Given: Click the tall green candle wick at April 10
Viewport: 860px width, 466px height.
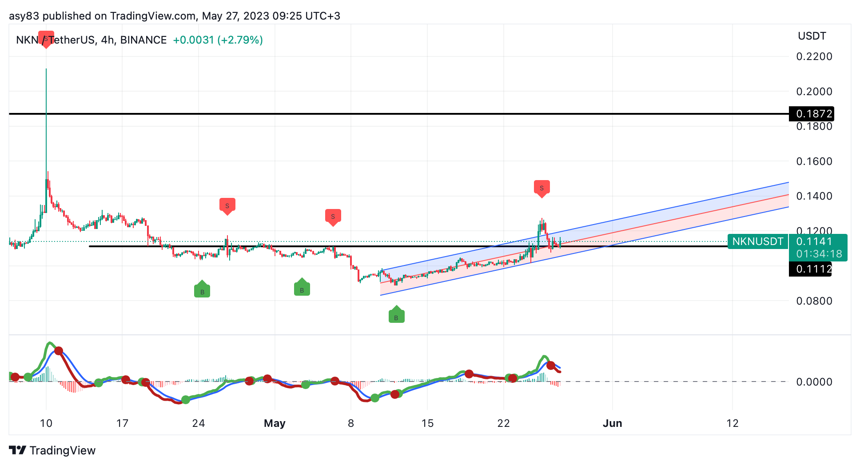Looking at the screenshot, I should [x=46, y=125].
